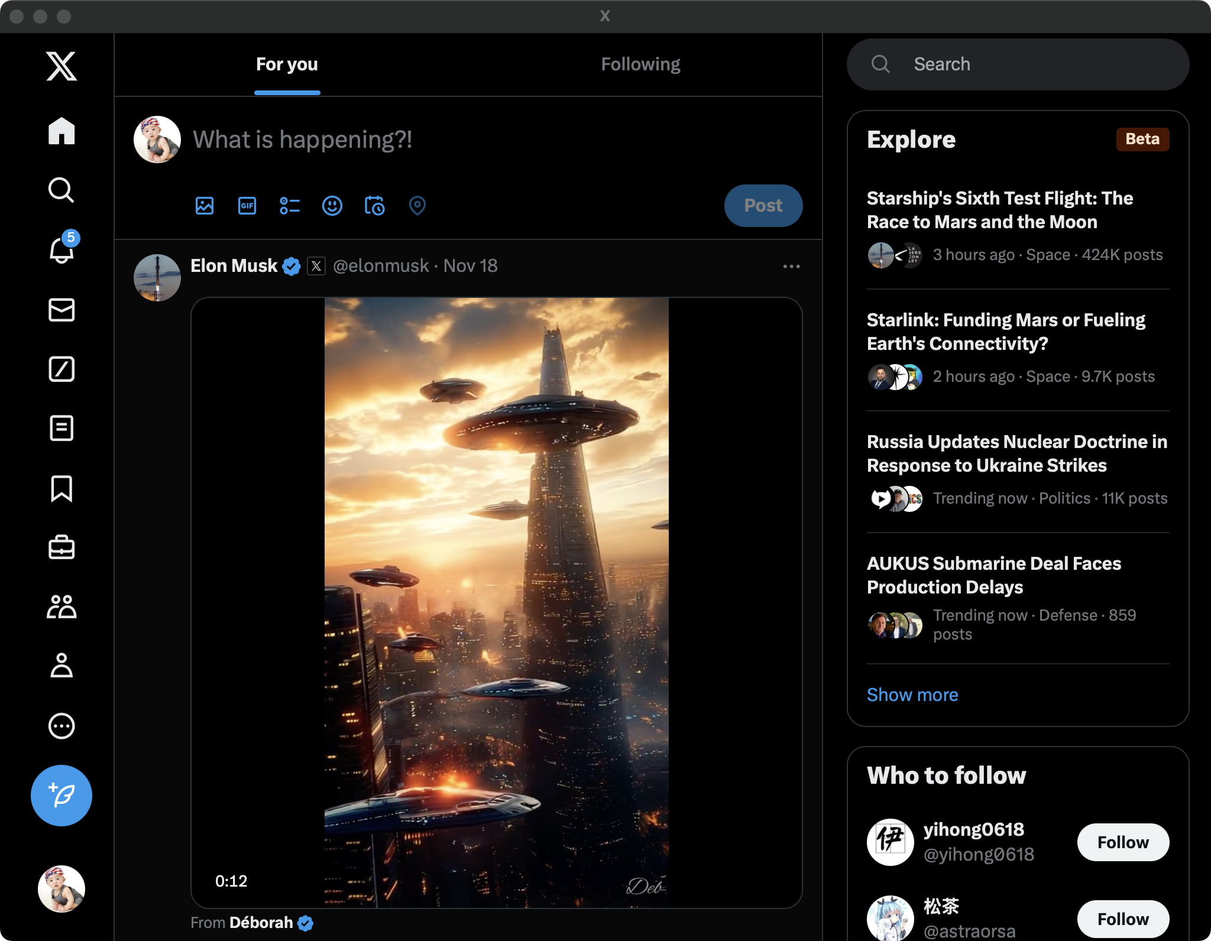
Task: Open Bookmarks in left sidebar
Action: tap(61, 488)
